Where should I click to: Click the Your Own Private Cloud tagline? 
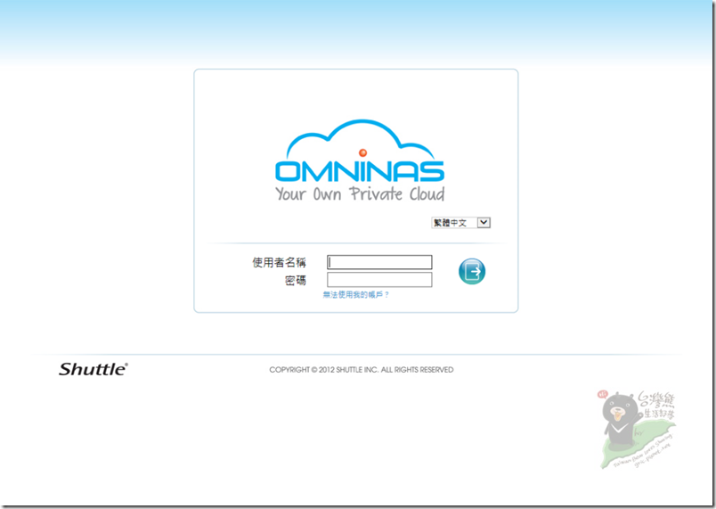point(360,193)
